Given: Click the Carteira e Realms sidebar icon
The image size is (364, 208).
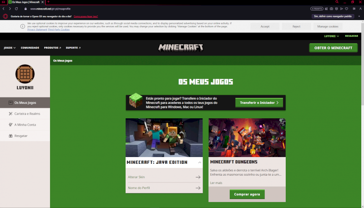Looking at the screenshot, I should tap(10, 114).
